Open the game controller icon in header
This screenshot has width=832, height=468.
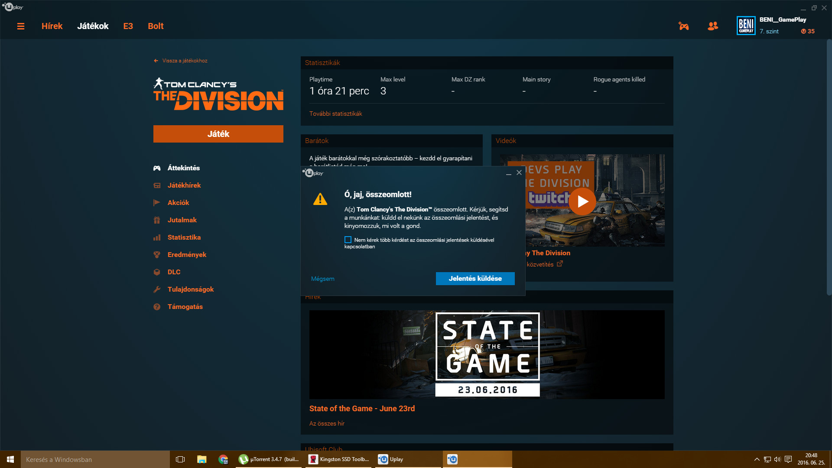tap(683, 26)
